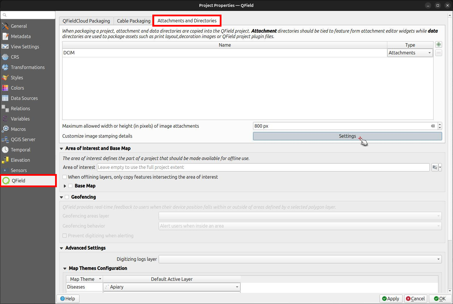
Task: Add a new directory with the plus icon
Action: click(438, 44)
